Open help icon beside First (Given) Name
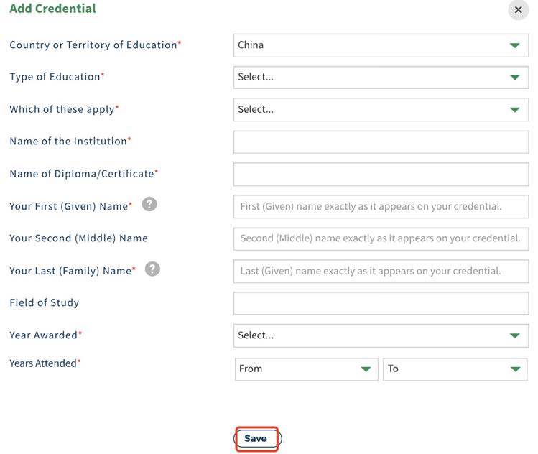The height and width of the screenshot is (454, 538). [x=149, y=204]
